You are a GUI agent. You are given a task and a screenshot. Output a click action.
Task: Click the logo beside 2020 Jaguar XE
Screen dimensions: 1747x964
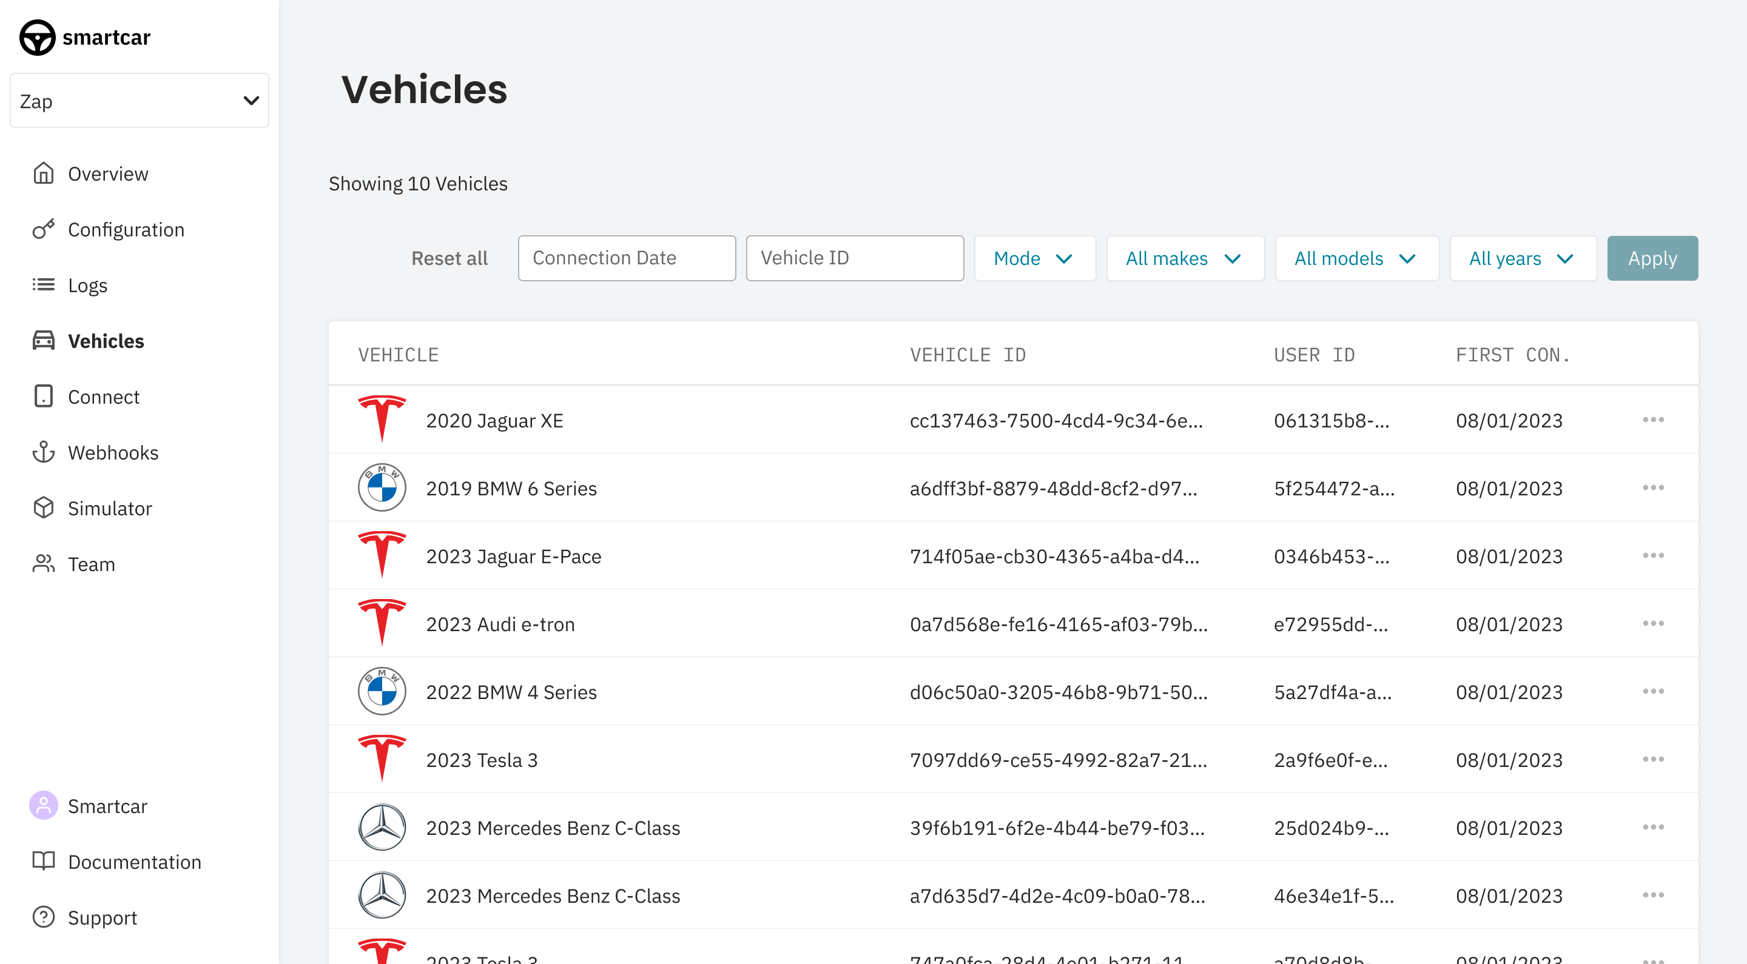pos(382,419)
